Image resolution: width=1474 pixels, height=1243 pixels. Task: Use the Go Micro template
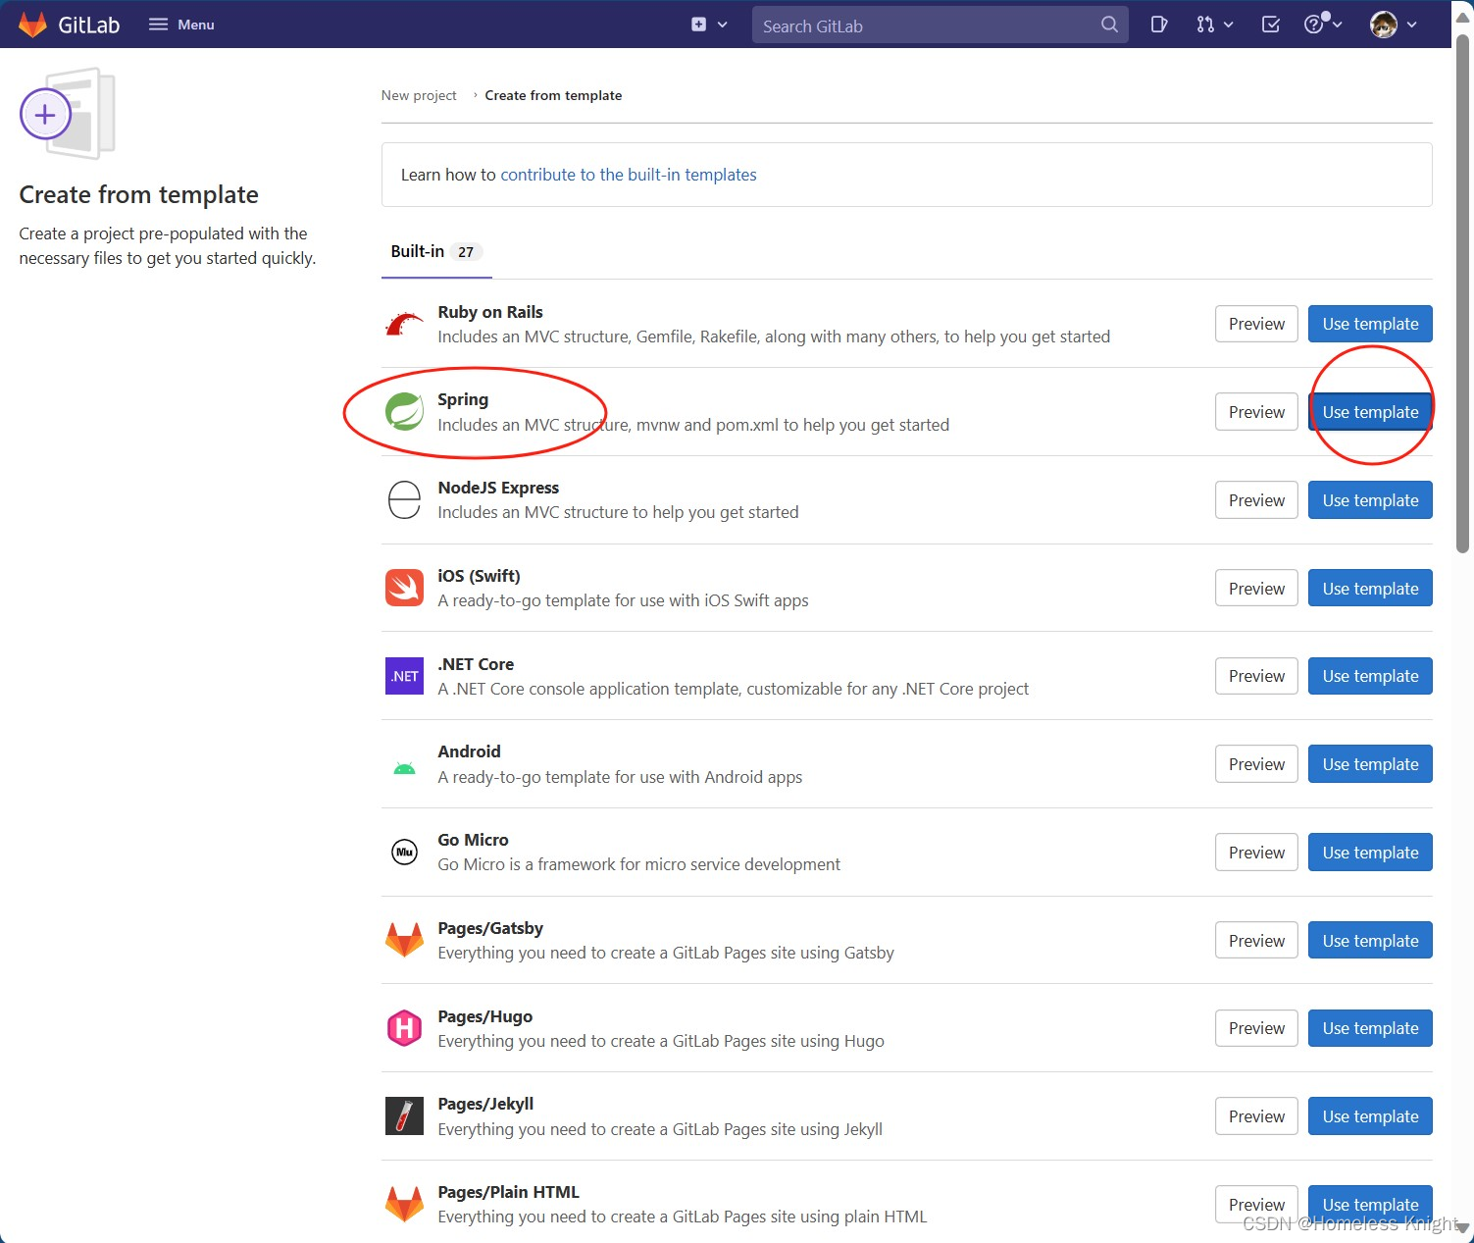pos(1370,853)
